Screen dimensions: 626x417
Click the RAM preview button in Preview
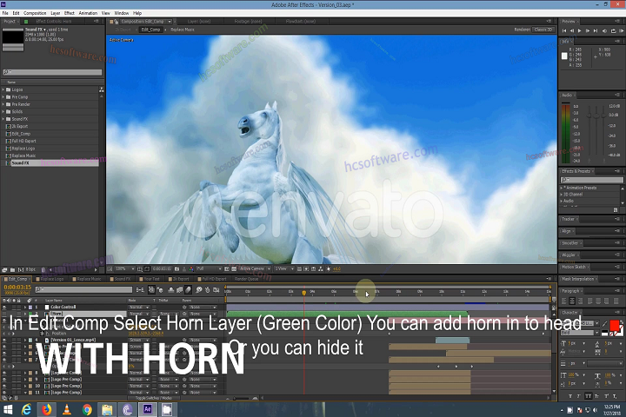(x=622, y=30)
